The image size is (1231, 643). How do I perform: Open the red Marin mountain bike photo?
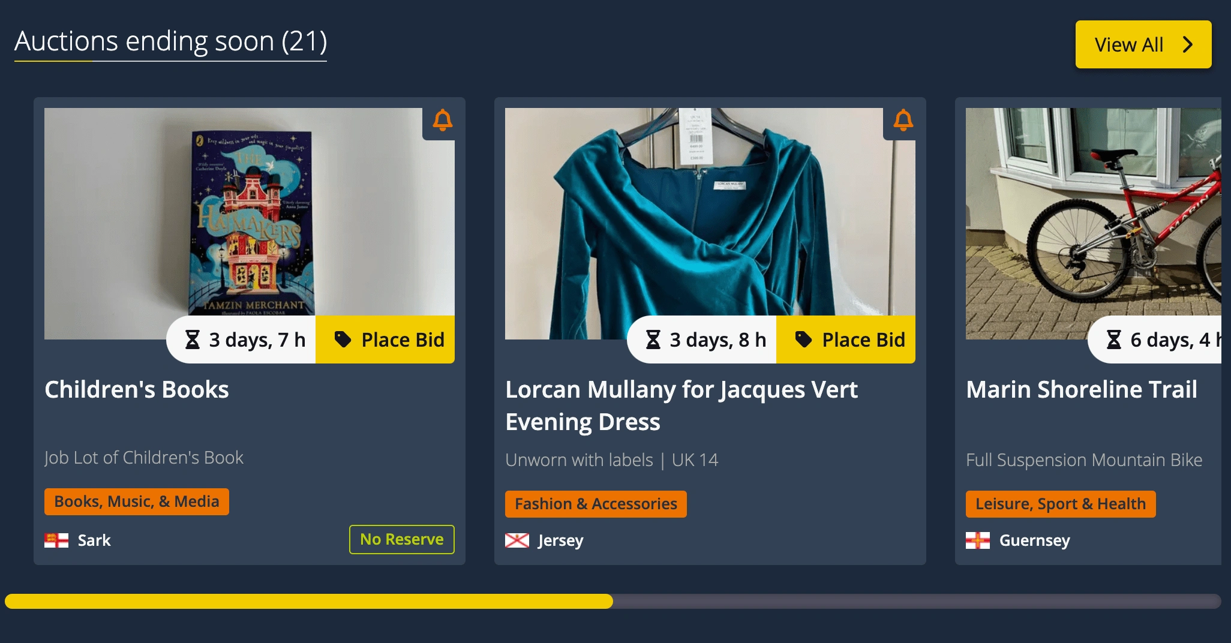point(1093,223)
